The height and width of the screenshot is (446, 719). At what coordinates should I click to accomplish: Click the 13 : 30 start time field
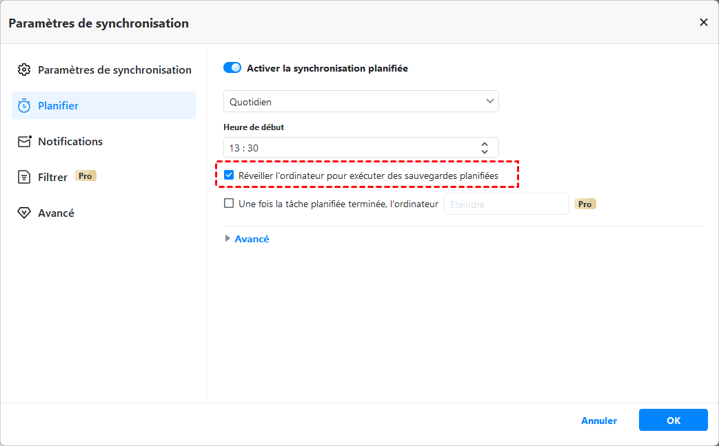click(345, 148)
